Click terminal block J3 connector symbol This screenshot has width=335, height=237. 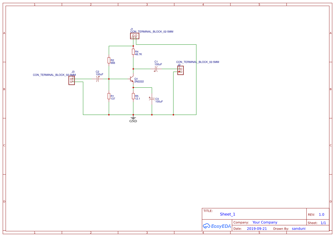(71, 81)
